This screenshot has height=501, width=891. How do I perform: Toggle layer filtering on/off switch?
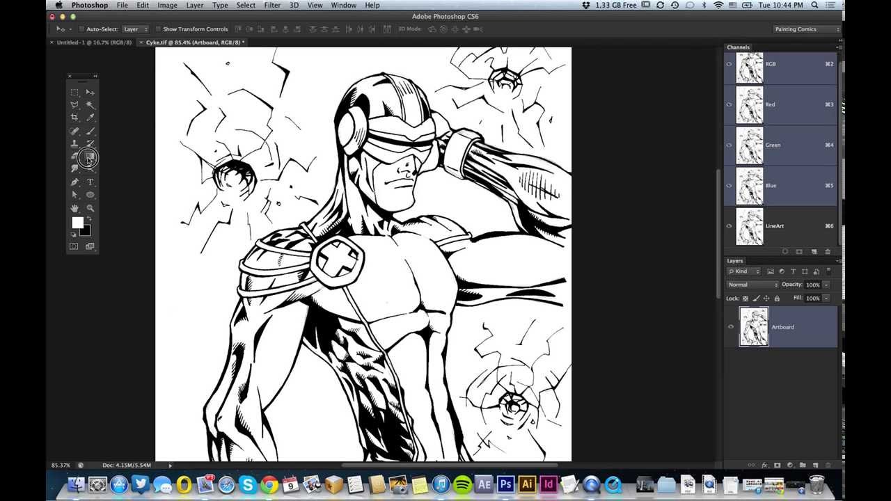pyautogui.click(x=828, y=271)
